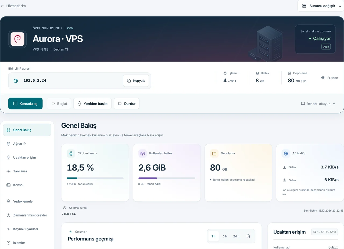The height and width of the screenshot is (249, 344).
Task: Select the 6 h time range
Action: (225, 236)
